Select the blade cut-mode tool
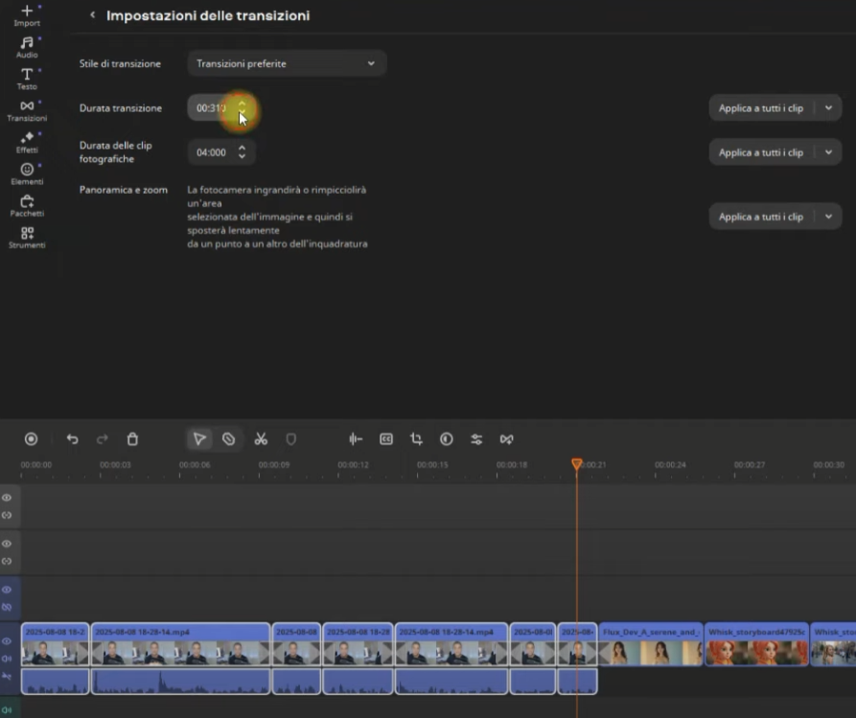The height and width of the screenshot is (718, 856). (x=229, y=439)
